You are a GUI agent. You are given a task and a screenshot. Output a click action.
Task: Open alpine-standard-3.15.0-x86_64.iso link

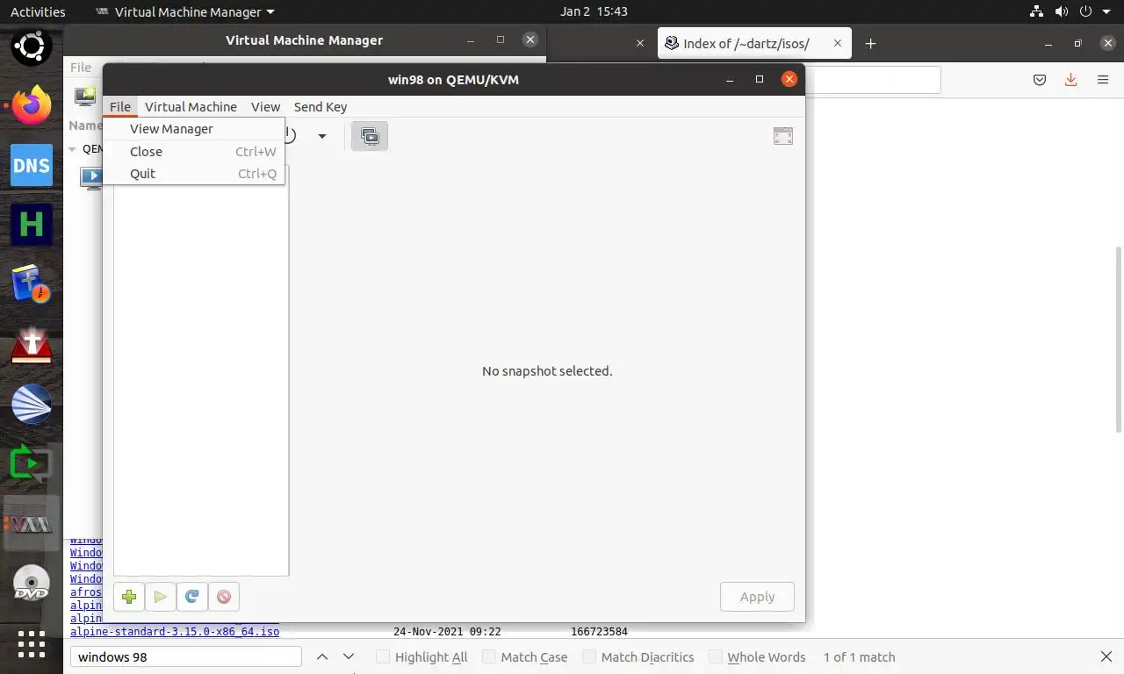tap(175, 631)
